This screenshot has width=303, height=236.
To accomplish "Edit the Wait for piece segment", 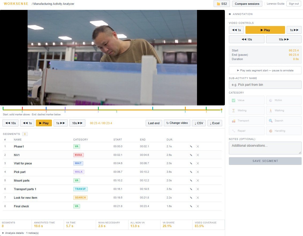I will [x=191, y=163].
